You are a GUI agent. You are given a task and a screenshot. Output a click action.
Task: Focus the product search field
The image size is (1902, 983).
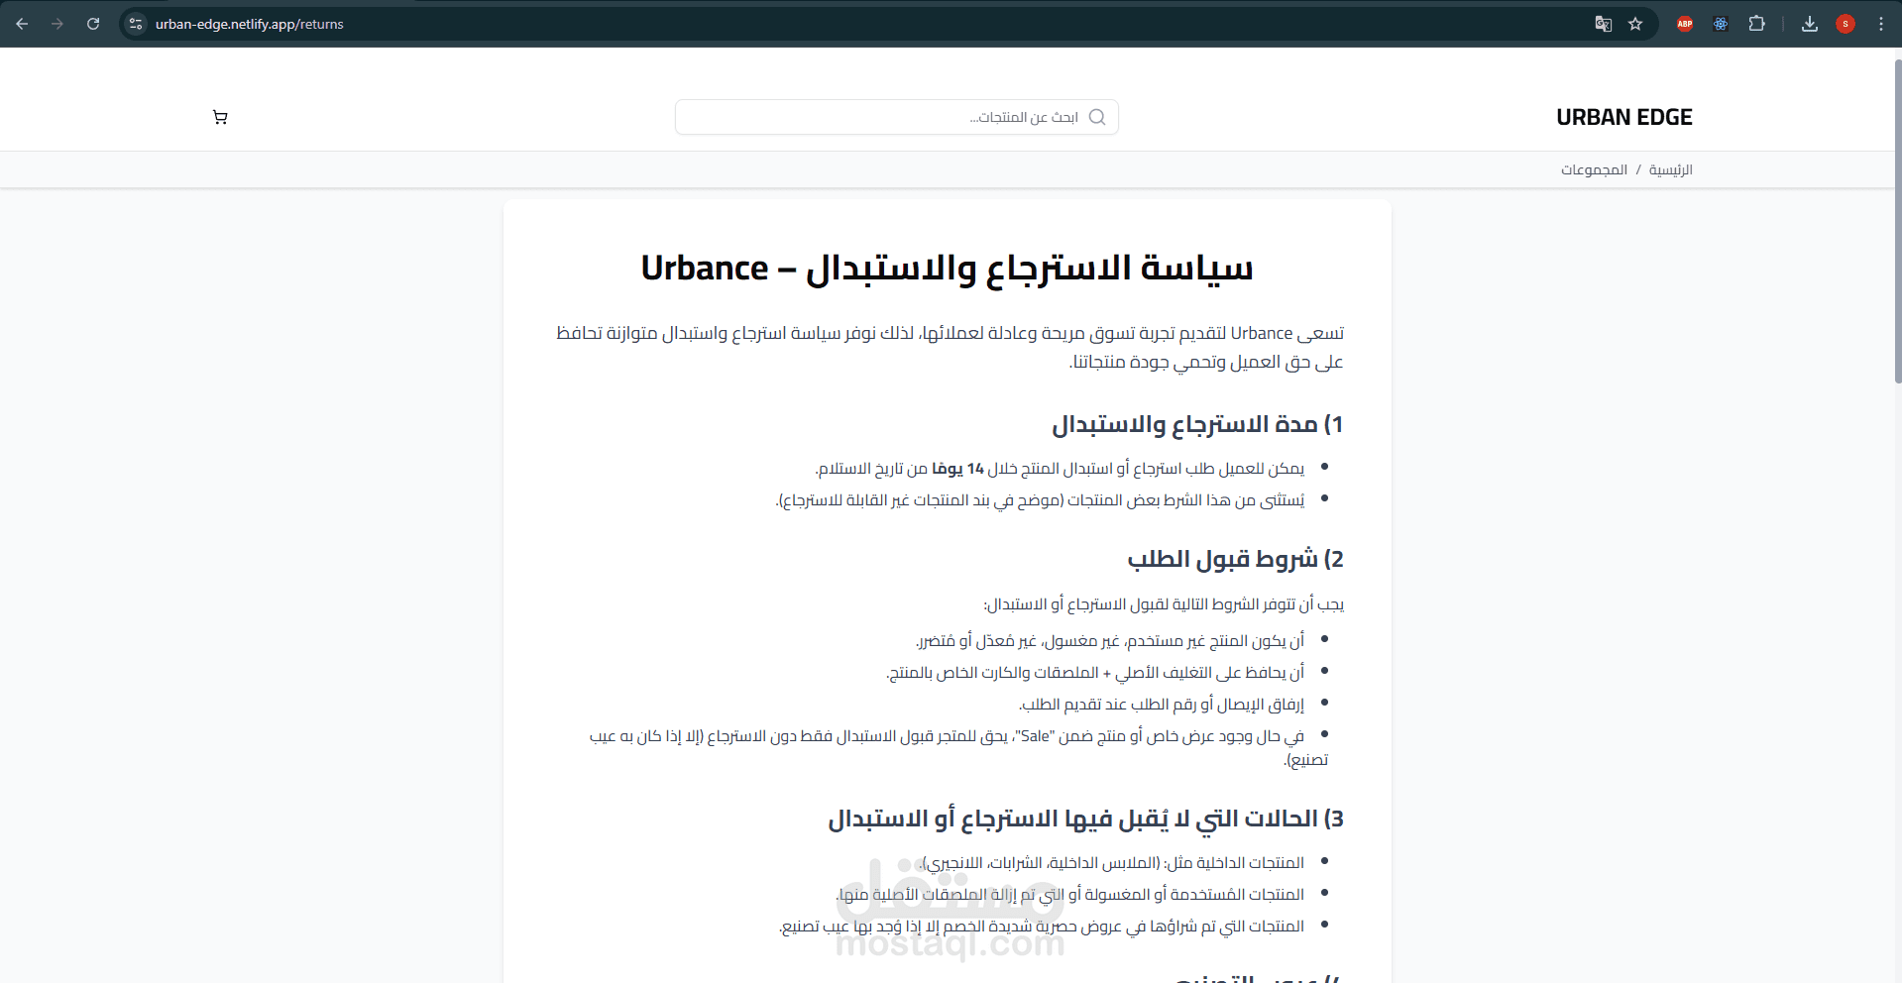point(897,117)
